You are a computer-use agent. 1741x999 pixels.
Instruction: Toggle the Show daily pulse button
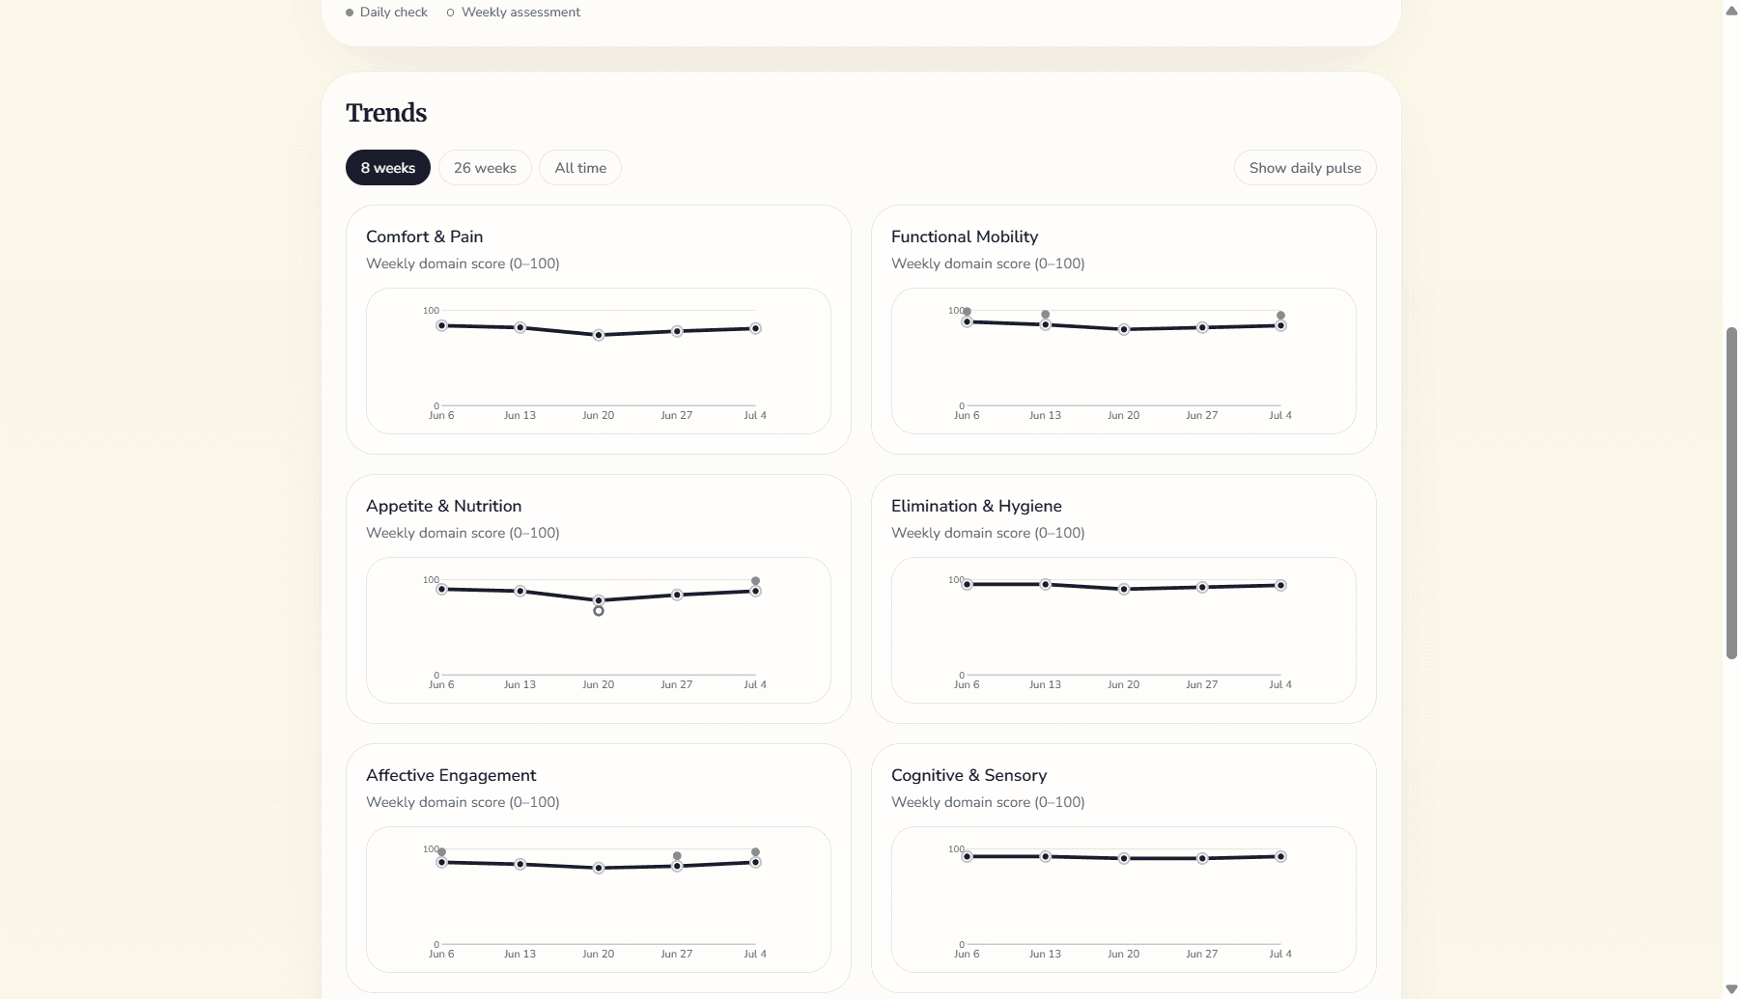pos(1305,168)
